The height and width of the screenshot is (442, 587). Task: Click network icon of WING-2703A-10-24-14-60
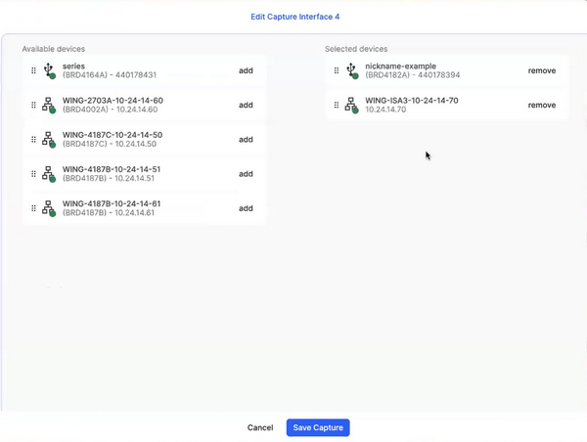(49, 106)
